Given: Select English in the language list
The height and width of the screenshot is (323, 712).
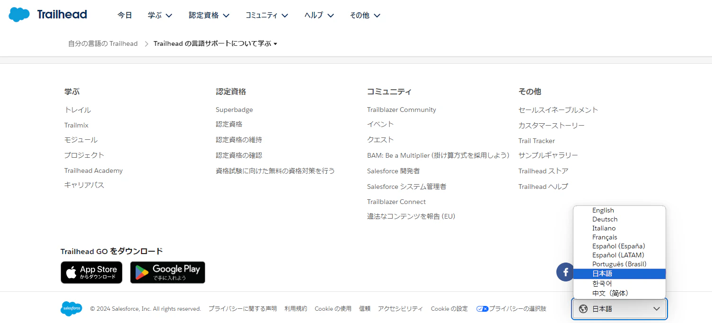Looking at the screenshot, I should click(x=619, y=210).
